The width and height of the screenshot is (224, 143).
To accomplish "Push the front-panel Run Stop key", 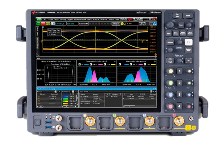I will pos(177,15).
